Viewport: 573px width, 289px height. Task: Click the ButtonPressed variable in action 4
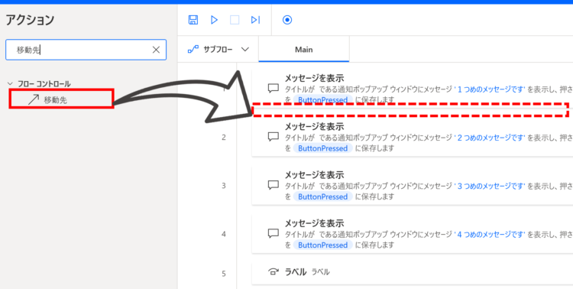pos(323,245)
